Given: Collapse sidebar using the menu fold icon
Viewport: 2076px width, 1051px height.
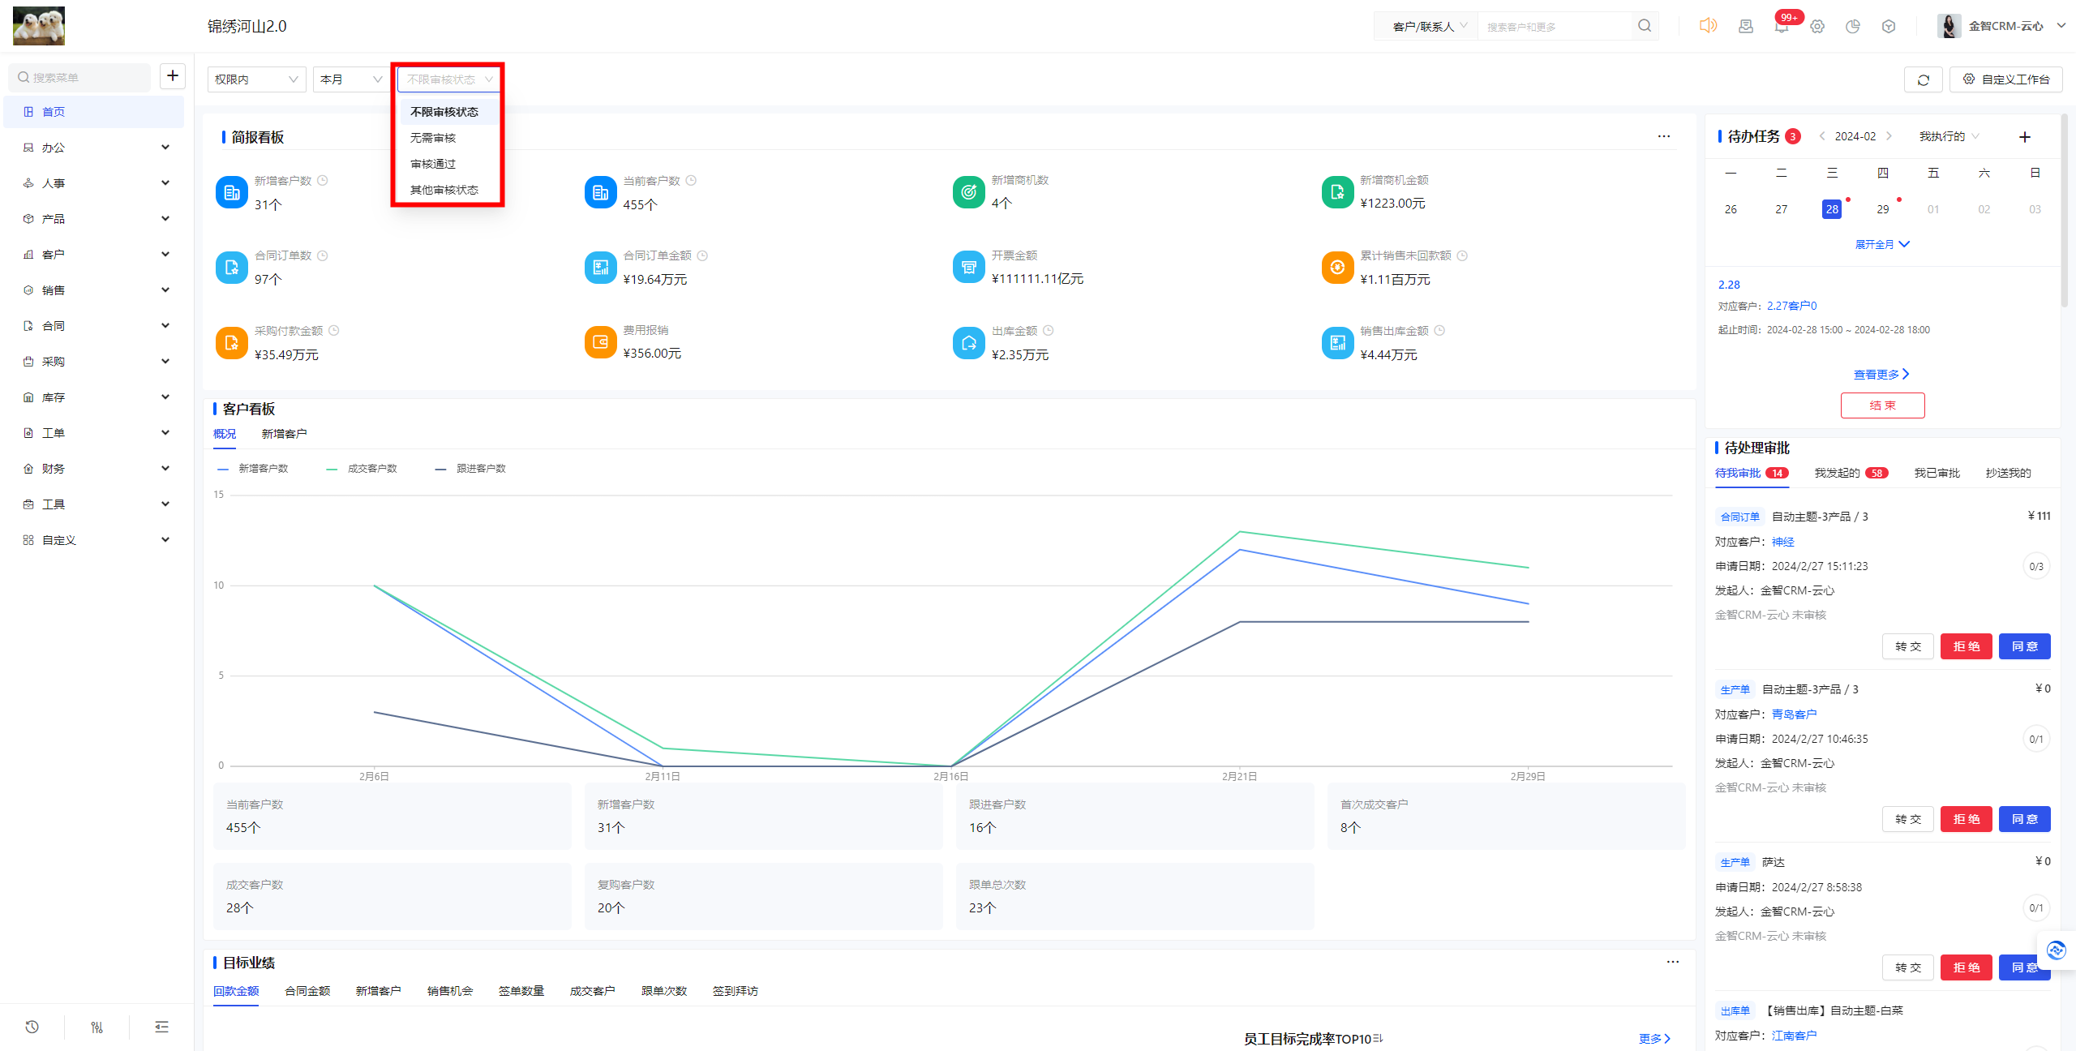Looking at the screenshot, I should (x=162, y=1027).
